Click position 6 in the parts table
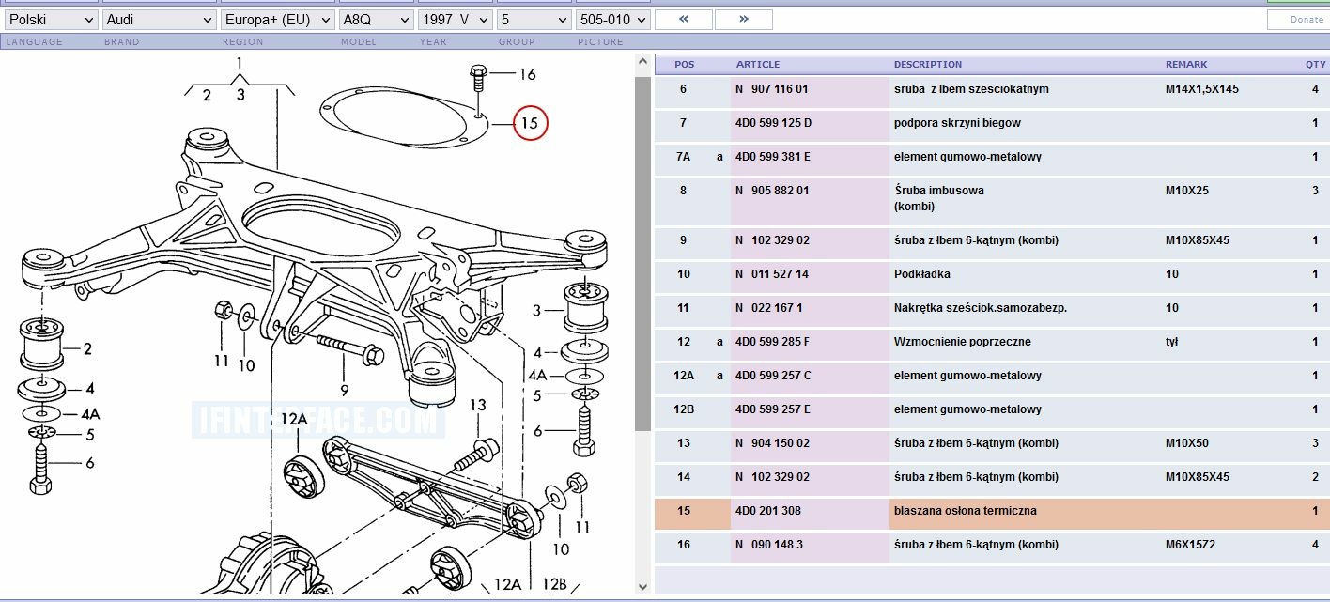The image size is (1330, 602). (683, 89)
